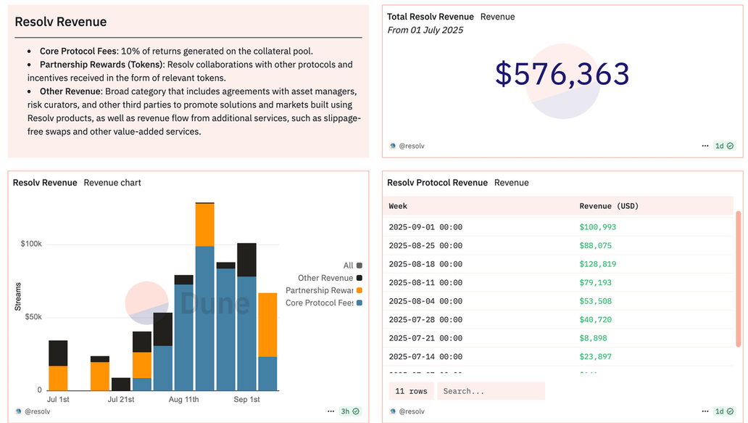Select the $100,993 revenue cell

(x=598, y=227)
